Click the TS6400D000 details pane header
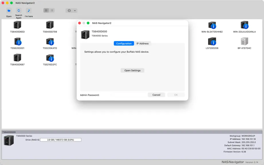This screenshot has width=264, height=165. point(132,132)
